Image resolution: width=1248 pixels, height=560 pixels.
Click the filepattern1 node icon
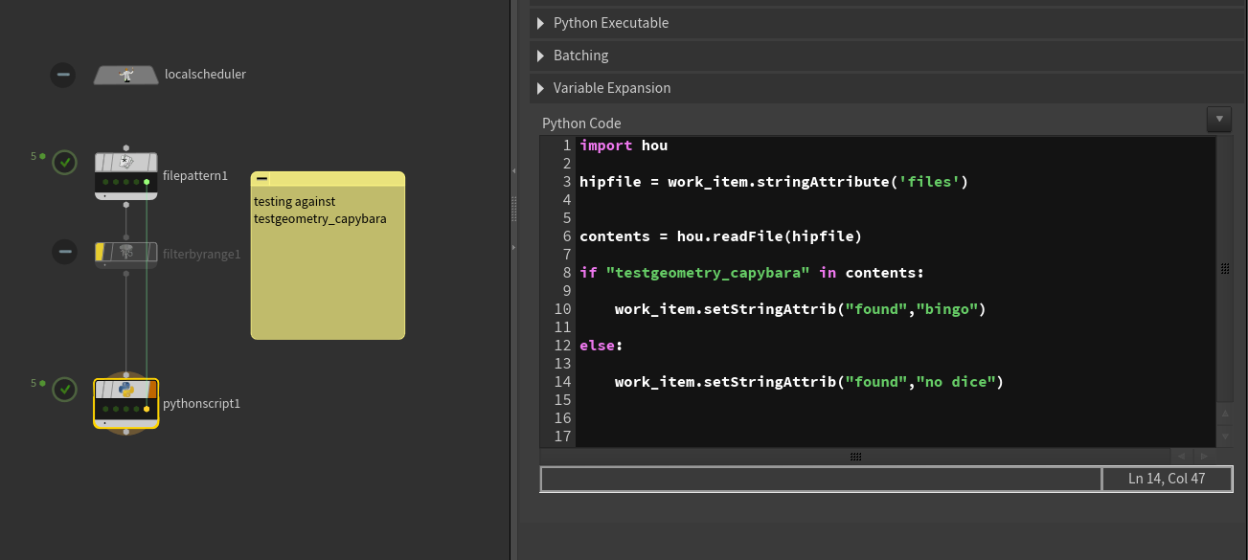click(x=125, y=163)
